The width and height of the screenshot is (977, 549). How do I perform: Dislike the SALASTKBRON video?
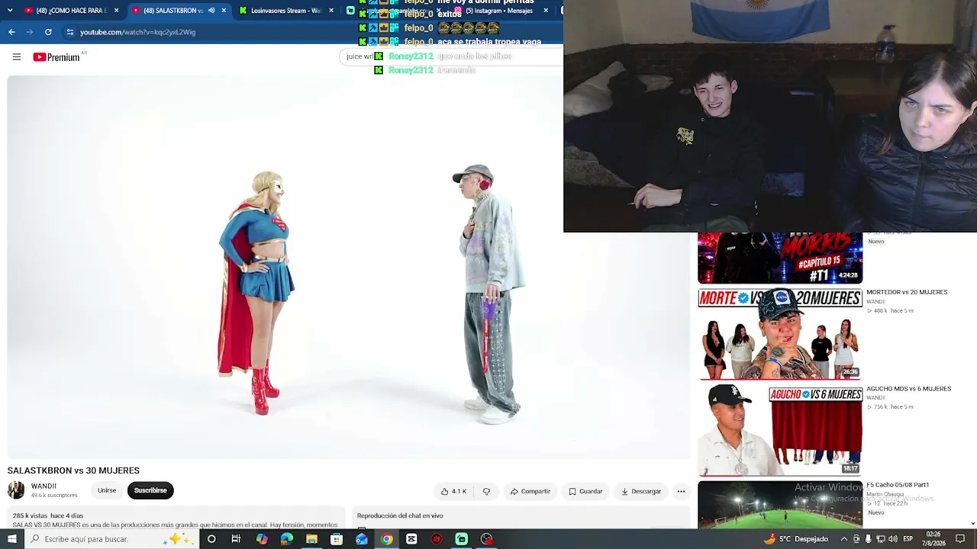[x=486, y=491]
